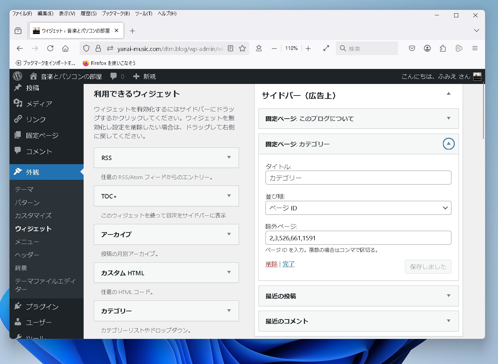Viewport: 498px width, 364px height.
Task: Open the ブックマーク(B) menu
Action: (116, 14)
